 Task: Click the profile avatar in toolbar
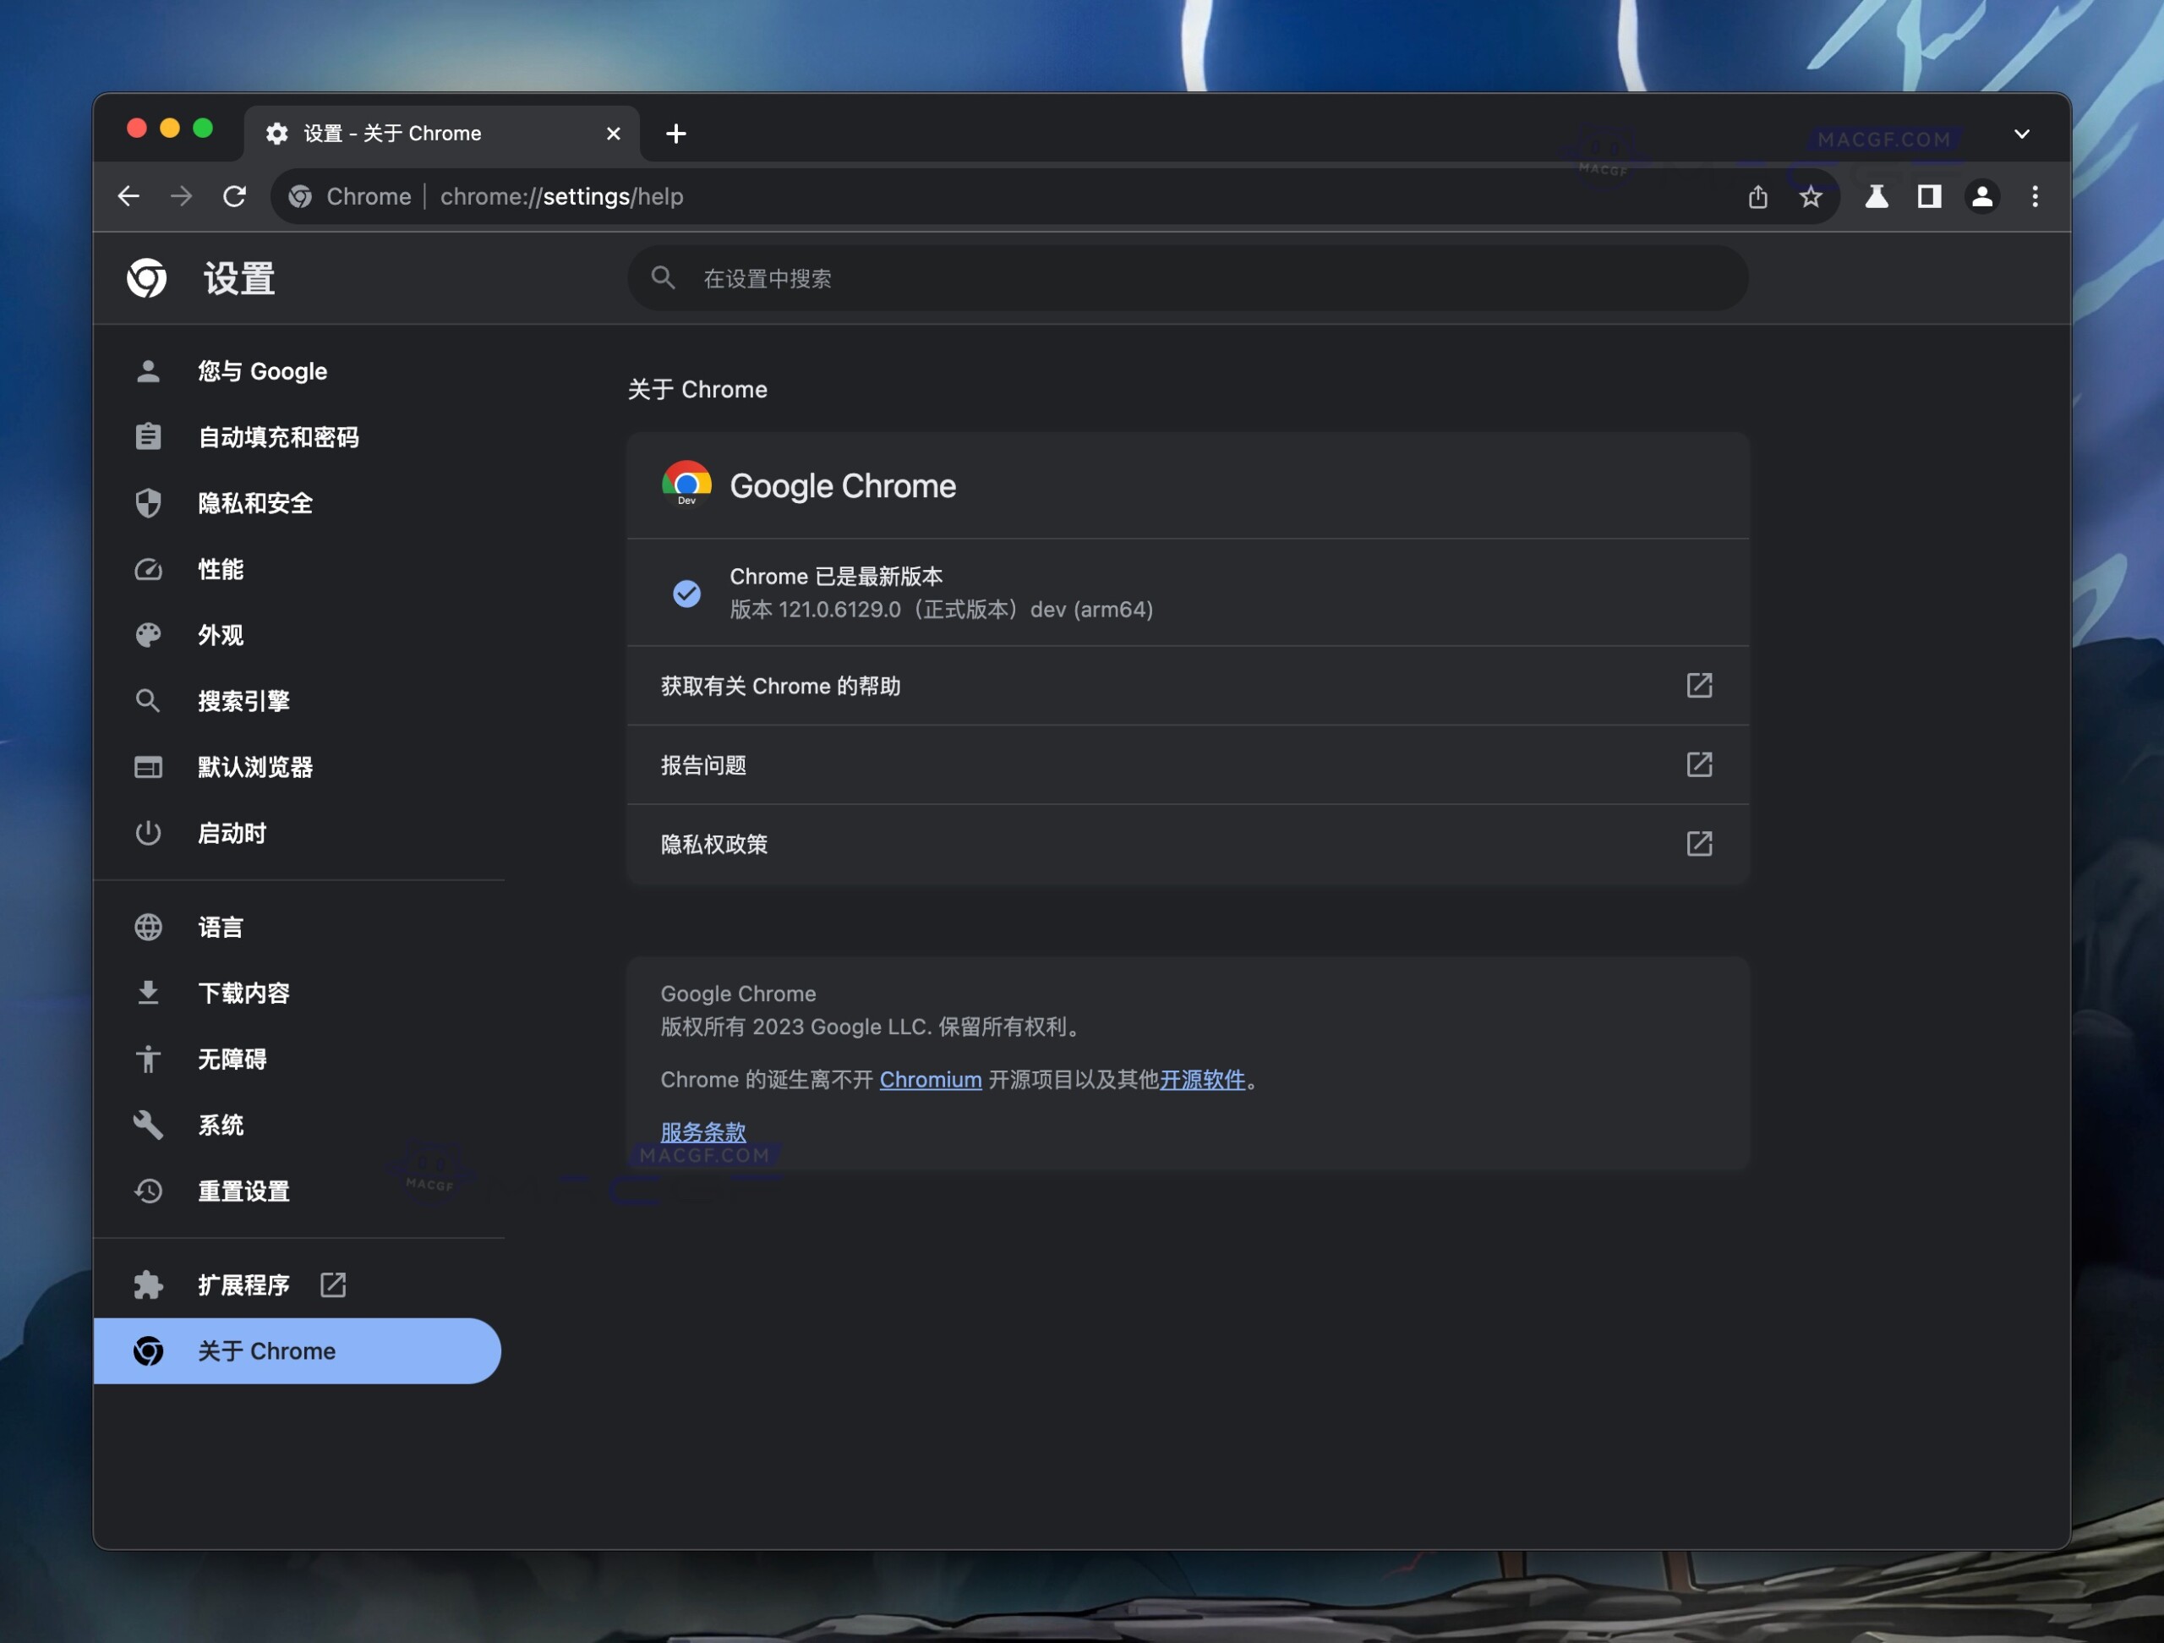pyautogui.click(x=1982, y=197)
